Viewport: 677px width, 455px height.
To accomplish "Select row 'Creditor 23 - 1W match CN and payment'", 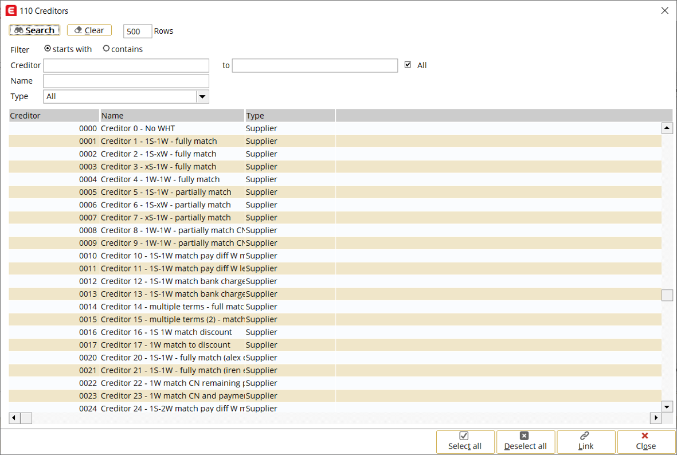I will pyautogui.click(x=335, y=396).
